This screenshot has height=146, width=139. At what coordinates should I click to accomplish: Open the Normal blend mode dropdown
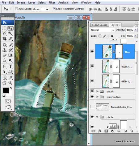click(x=103, y=30)
